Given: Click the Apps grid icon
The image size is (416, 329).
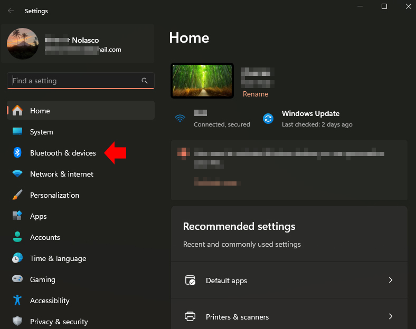Looking at the screenshot, I should pyautogui.click(x=17, y=216).
